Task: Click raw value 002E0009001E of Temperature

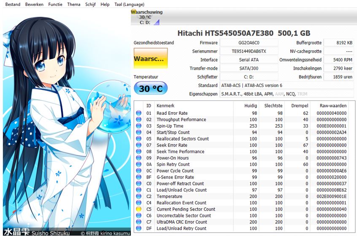Action: (x=332, y=196)
